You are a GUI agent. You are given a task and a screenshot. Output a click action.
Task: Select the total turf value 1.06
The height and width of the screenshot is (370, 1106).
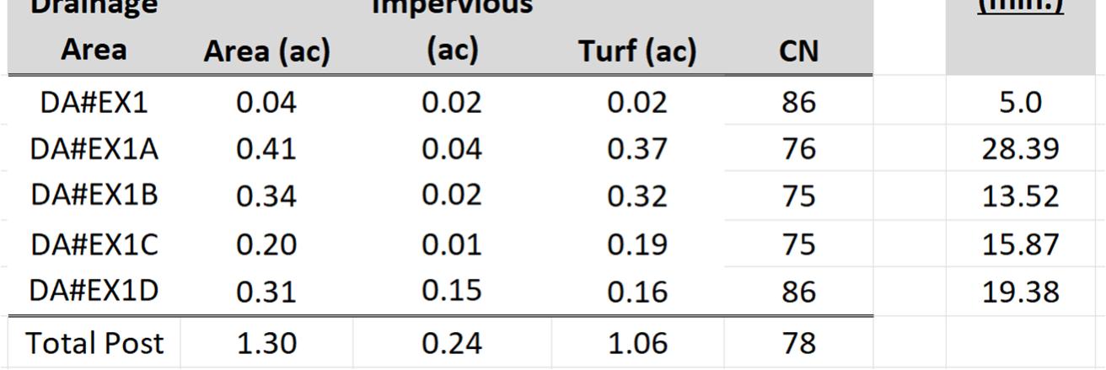pos(636,343)
